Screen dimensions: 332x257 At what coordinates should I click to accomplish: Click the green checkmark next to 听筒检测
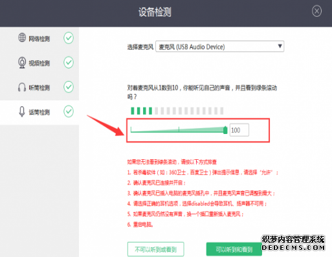tap(69, 87)
